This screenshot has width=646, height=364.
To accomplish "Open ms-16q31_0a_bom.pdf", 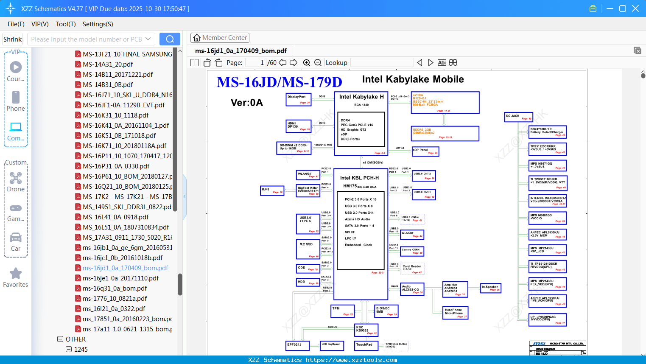I will (x=115, y=288).
